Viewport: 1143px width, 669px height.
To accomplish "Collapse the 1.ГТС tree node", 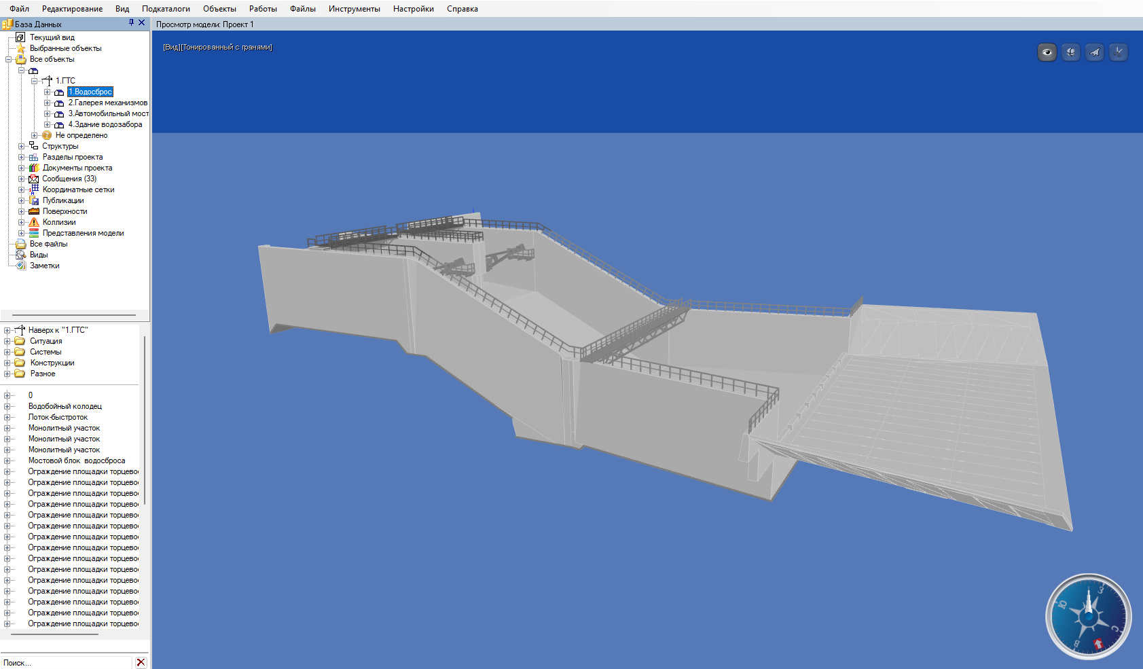I will 34,81.
